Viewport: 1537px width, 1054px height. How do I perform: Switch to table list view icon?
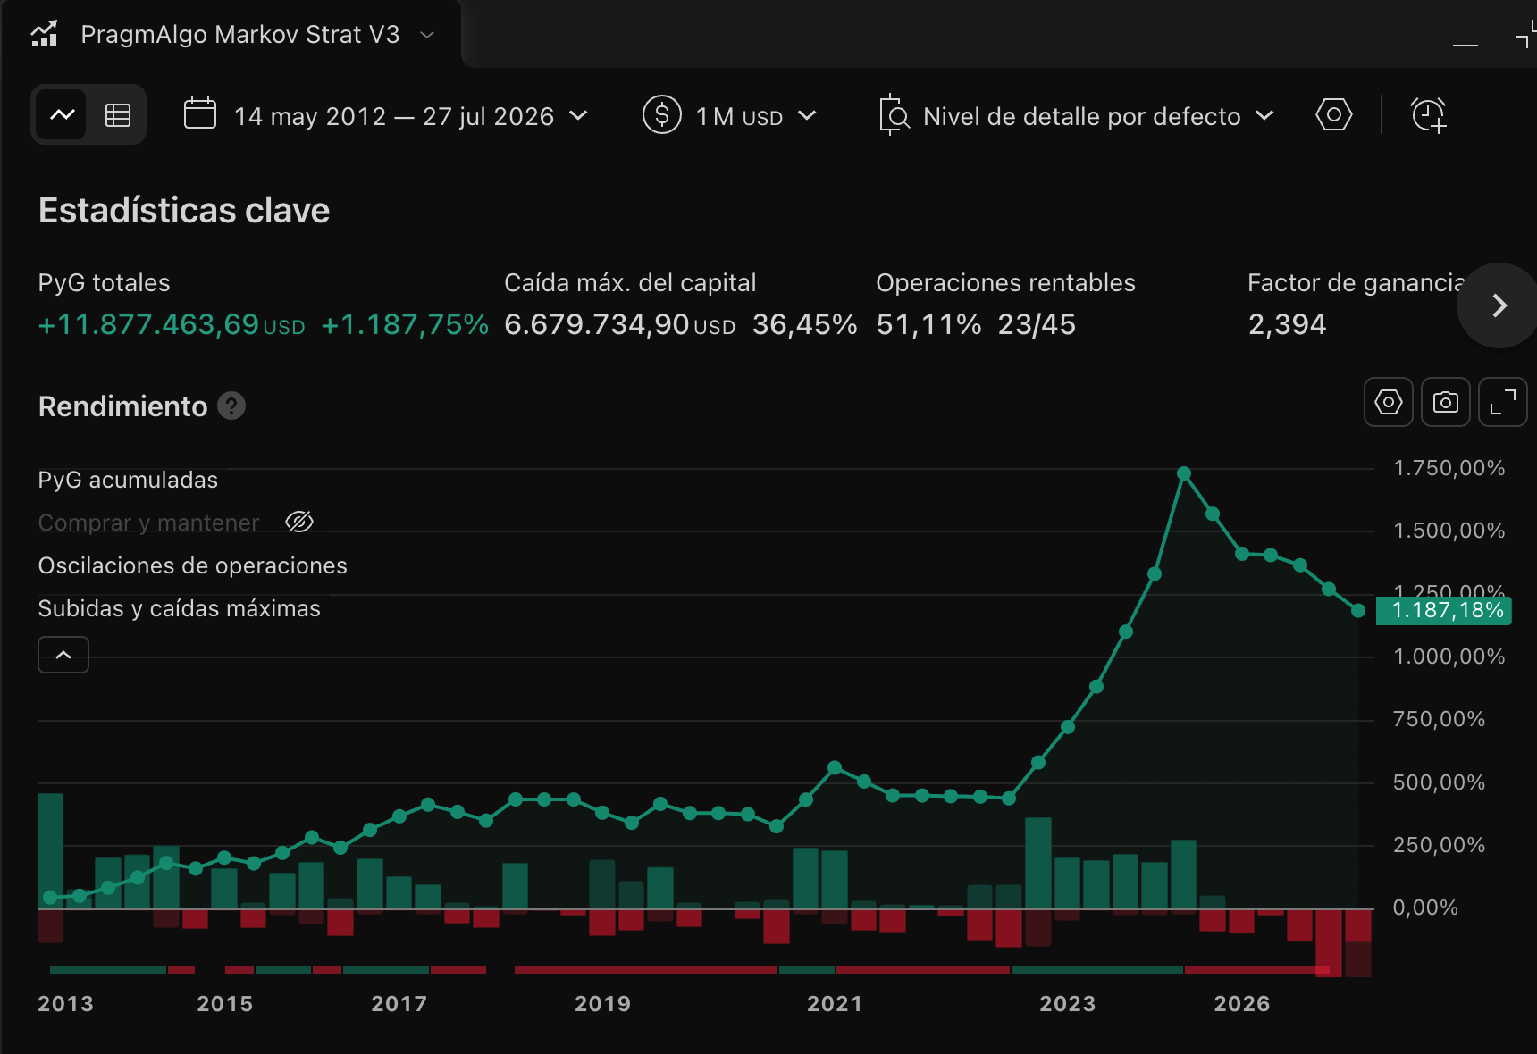point(117,114)
